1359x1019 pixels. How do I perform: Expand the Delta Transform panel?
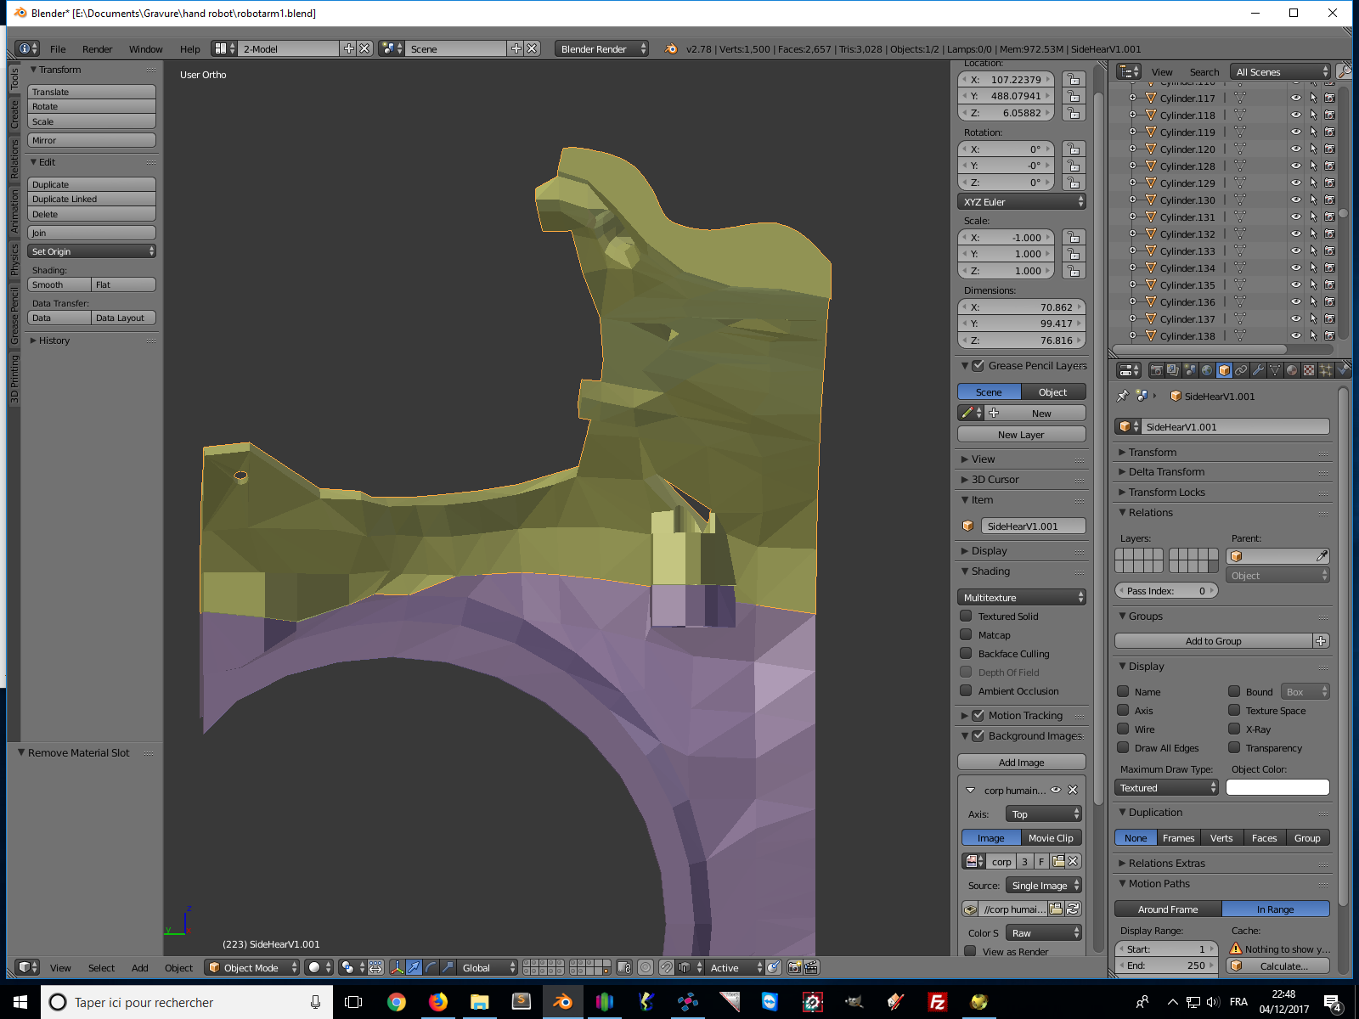coord(1166,472)
